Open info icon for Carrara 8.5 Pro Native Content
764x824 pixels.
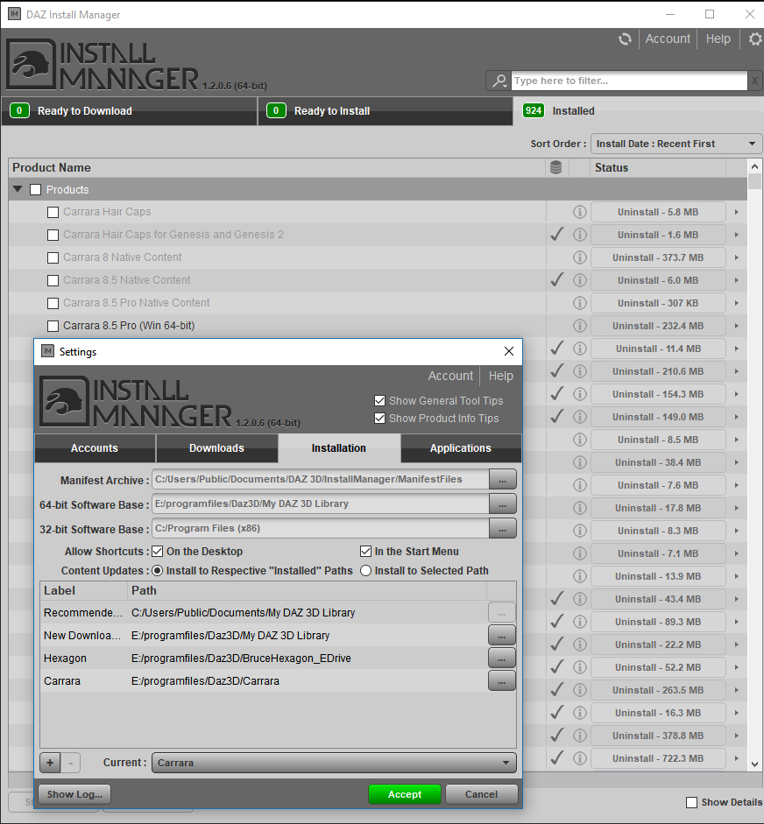coord(579,303)
